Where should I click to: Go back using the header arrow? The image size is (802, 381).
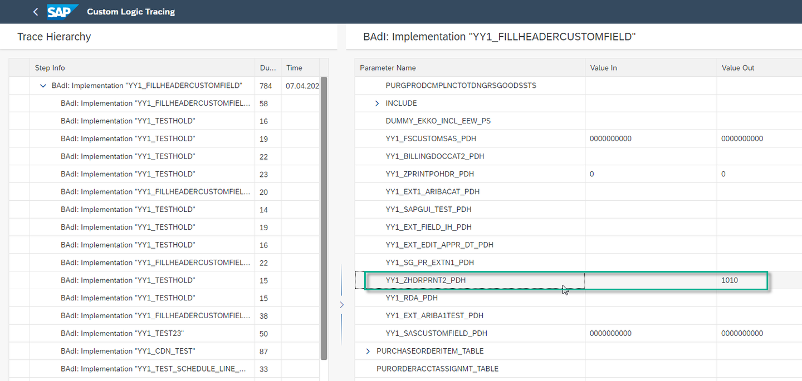[x=36, y=12]
